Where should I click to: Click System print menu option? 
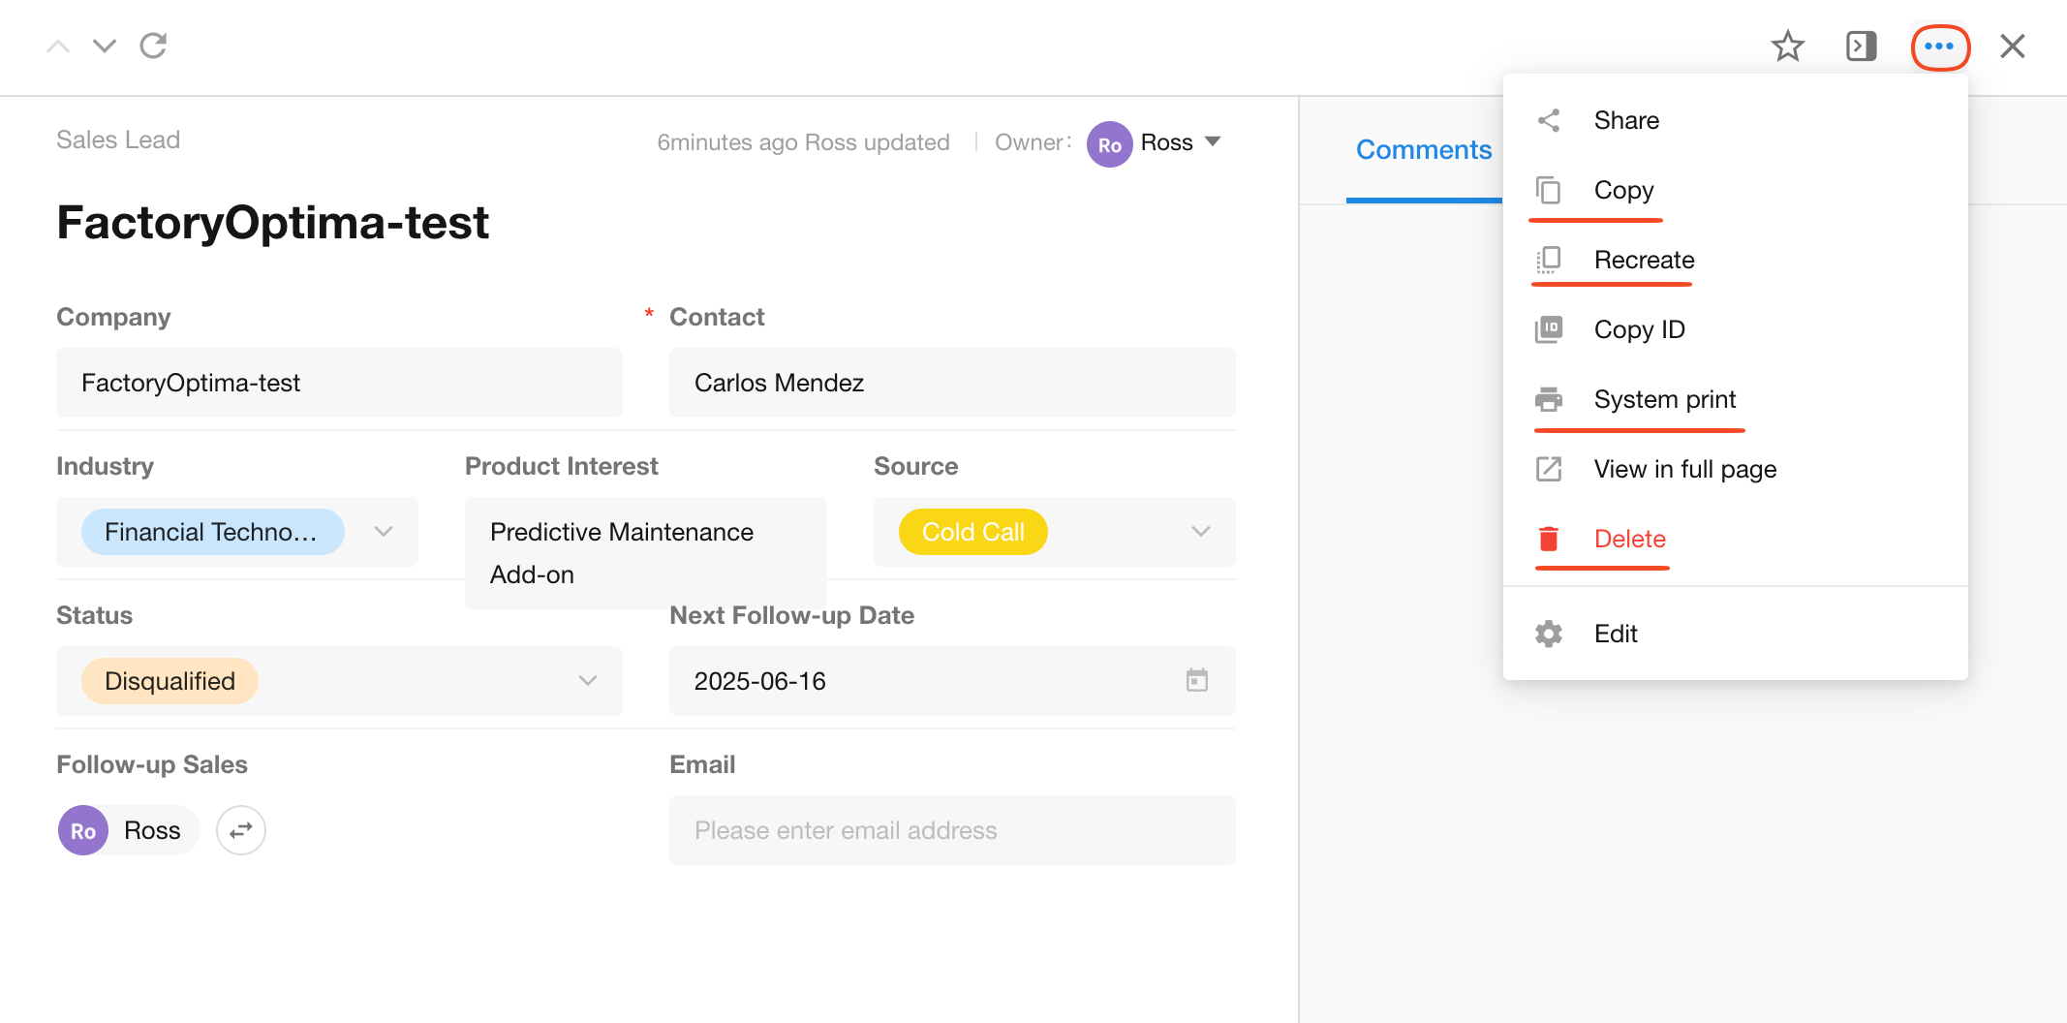1664,399
